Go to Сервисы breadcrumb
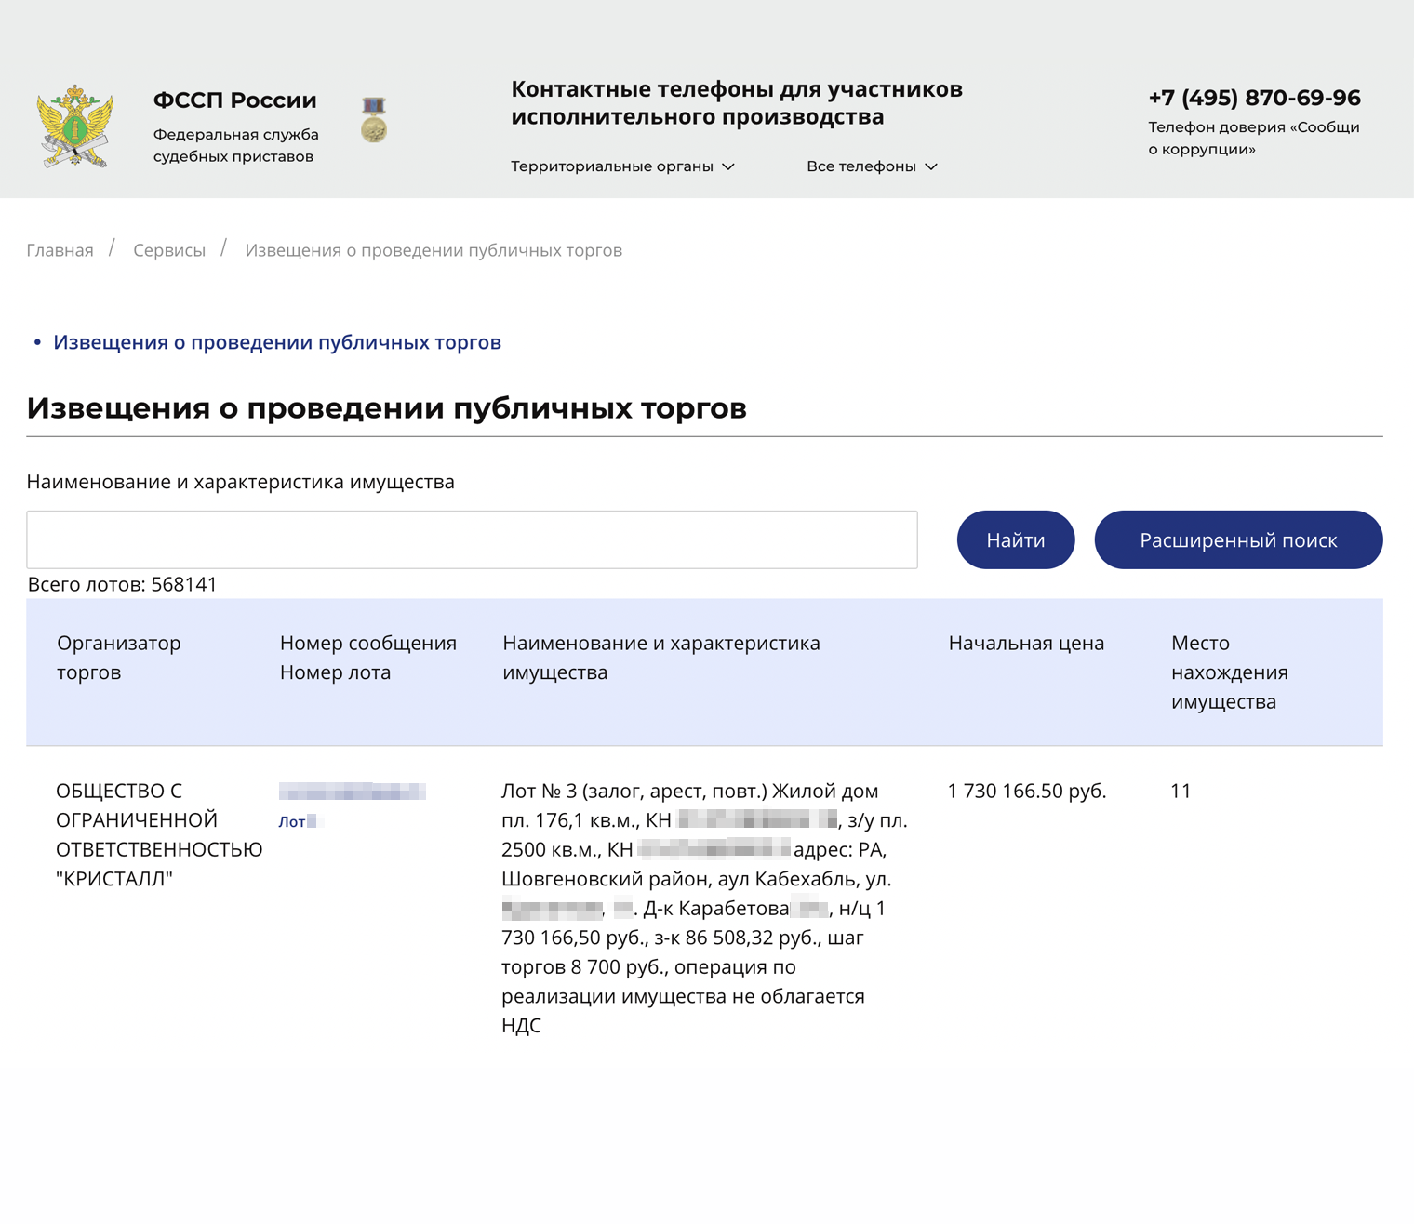 [x=169, y=250]
